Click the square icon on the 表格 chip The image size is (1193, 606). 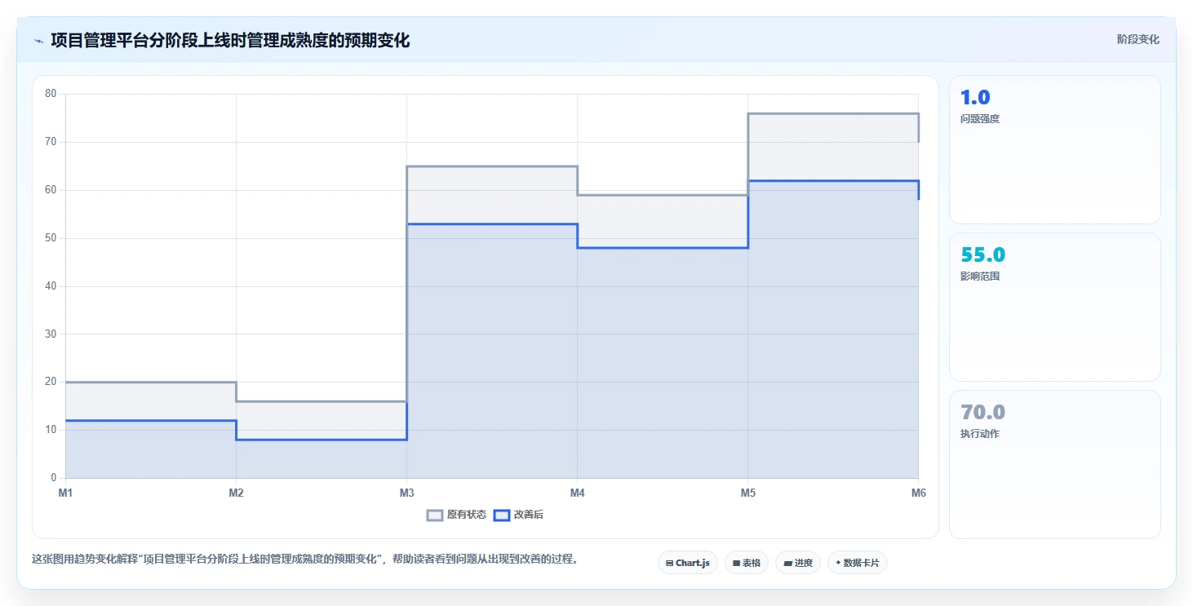736,563
